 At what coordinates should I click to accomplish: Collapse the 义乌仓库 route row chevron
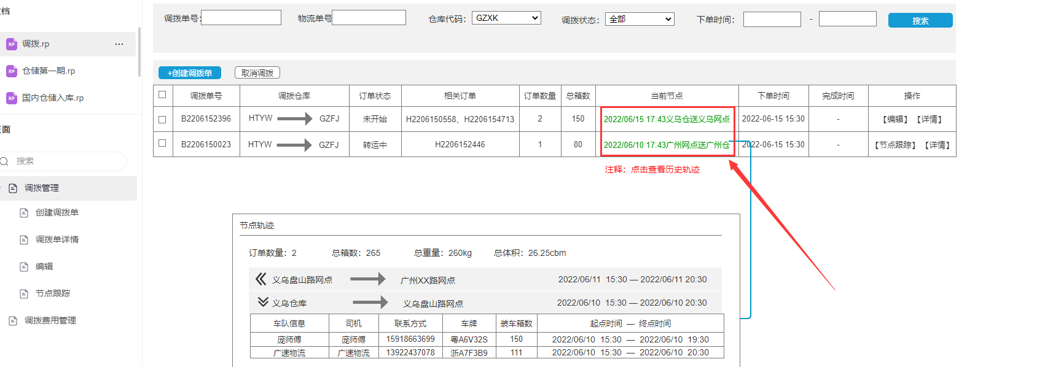click(263, 302)
